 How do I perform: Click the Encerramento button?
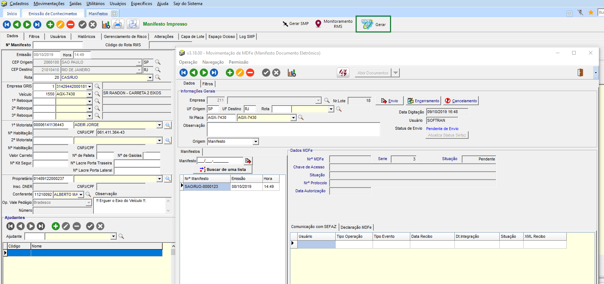[x=423, y=101]
